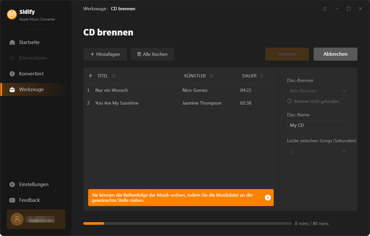Click Werkzeuge in the breadcrumb
This screenshot has width=370, height=236.
(95, 9)
